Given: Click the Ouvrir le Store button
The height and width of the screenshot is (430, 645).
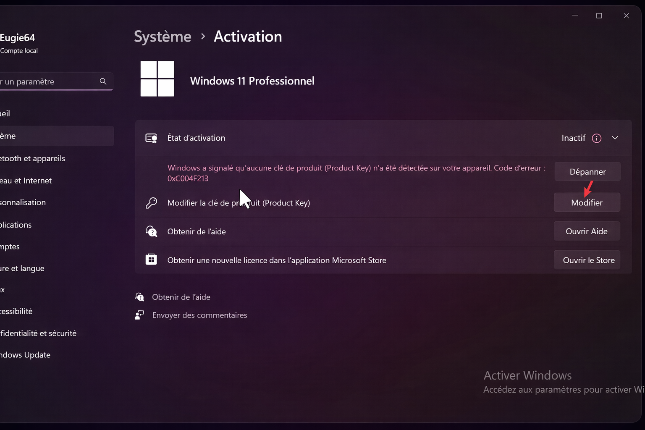Looking at the screenshot, I should [587, 260].
